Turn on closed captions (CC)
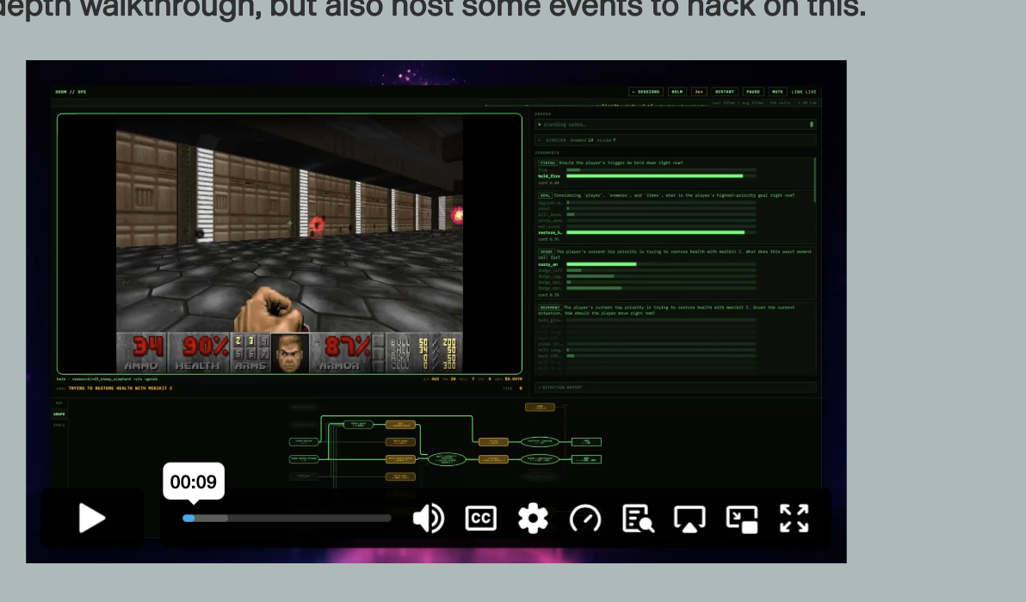This screenshot has height=602, width=1026. pyautogui.click(x=481, y=519)
